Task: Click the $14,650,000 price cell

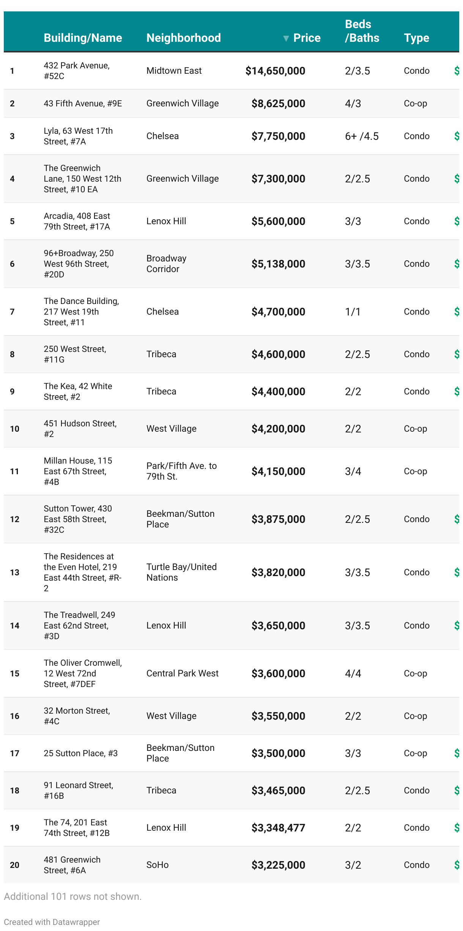Action: (x=275, y=71)
